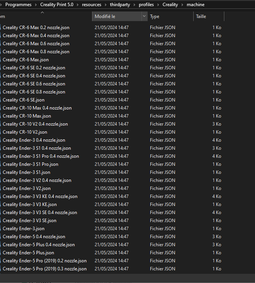This screenshot has height=283, width=255.
Task: Select file Creality CR-10 Max 0.4 nozzle.json
Action: (x=37, y=108)
